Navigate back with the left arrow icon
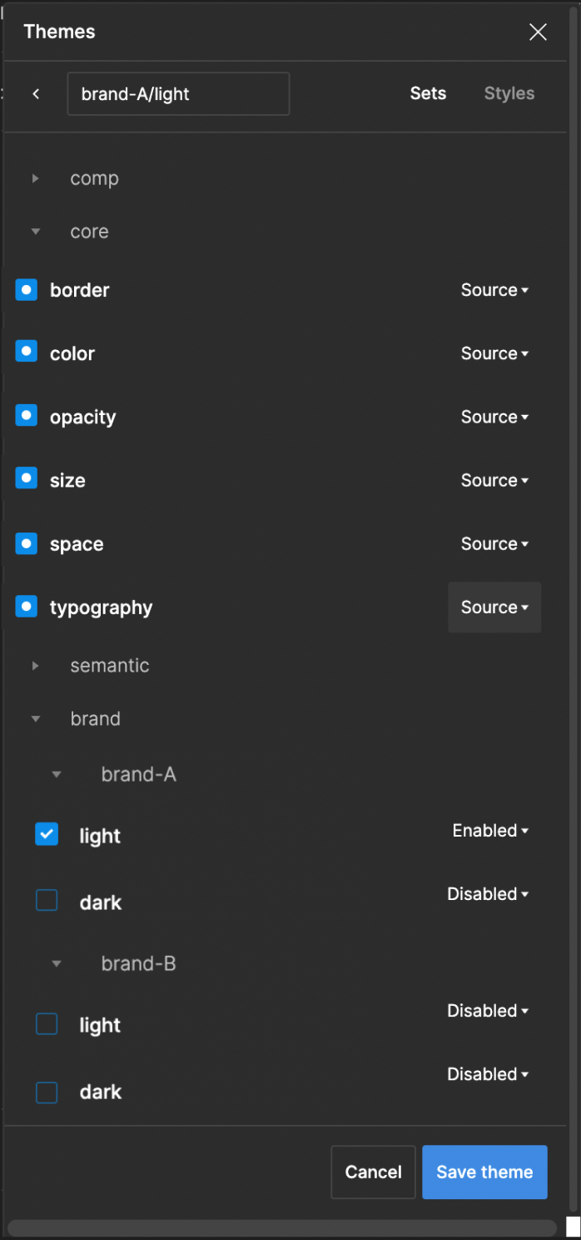The image size is (581, 1240). click(x=36, y=93)
